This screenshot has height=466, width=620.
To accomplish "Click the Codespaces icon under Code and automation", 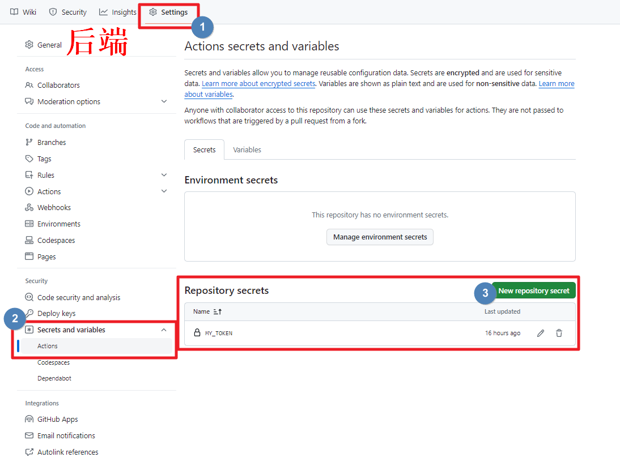I will 29,241.
